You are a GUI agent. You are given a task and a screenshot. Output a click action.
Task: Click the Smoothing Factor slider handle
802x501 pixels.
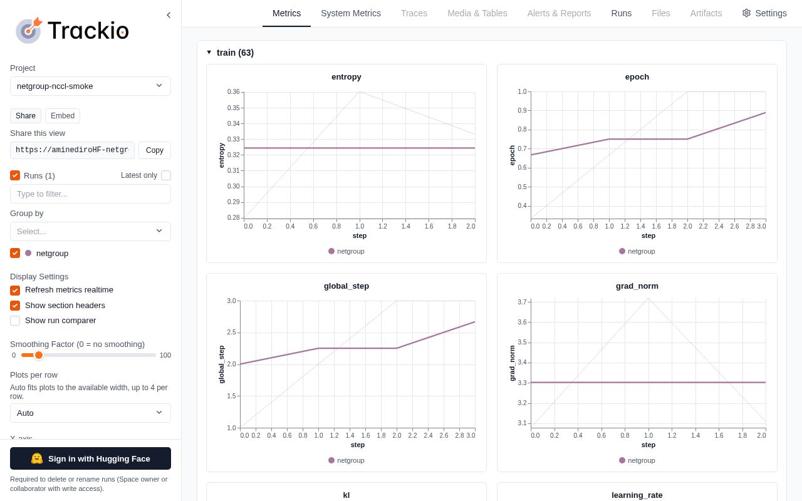click(39, 355)
